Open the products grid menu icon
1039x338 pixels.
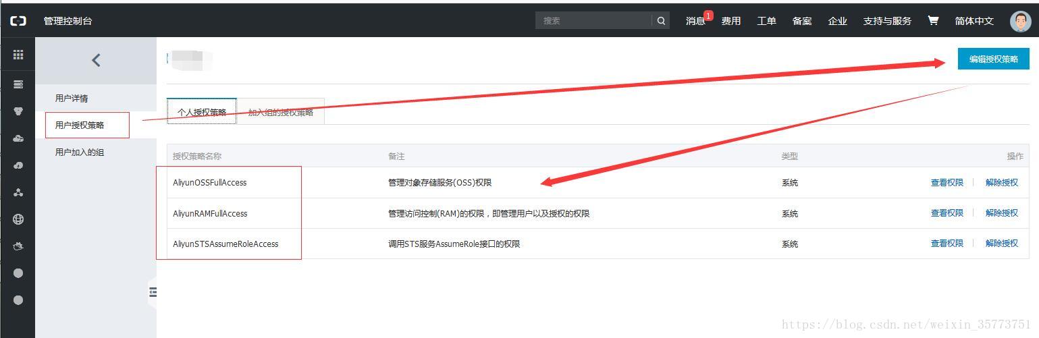[18, 55]
